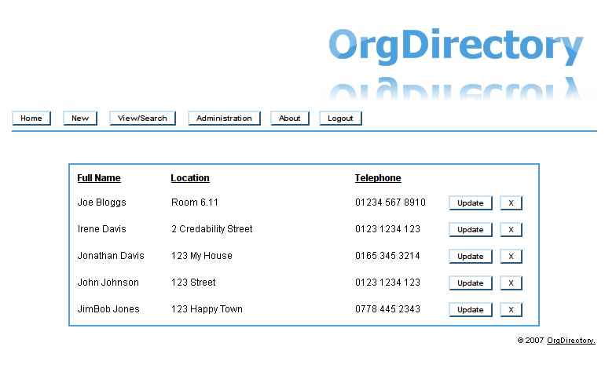This screenshot has width=605, height=372.
Task: Edit Jonathan Davis via Update button
Action: coord(471,257)
